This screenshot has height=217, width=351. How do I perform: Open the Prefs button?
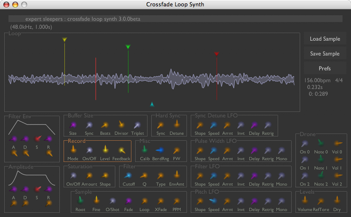click(325, 68)
